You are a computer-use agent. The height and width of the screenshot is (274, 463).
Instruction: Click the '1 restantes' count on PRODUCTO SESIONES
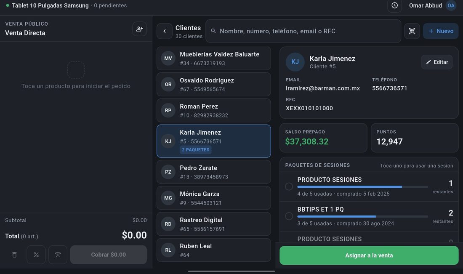443,187
